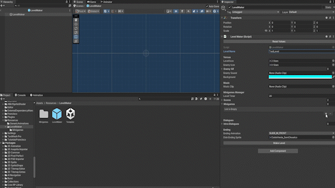This screenshot has width=335, height=188.
Task: Open the Enemy Sound object picker
Action: (333, 73)
